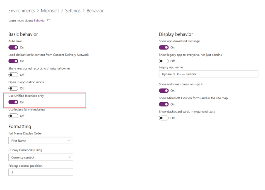Open the Display Currencies Using dropdown

pos(41,157)
